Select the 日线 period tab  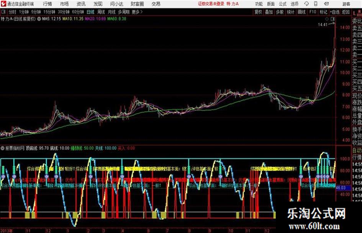tap(90, 12)
